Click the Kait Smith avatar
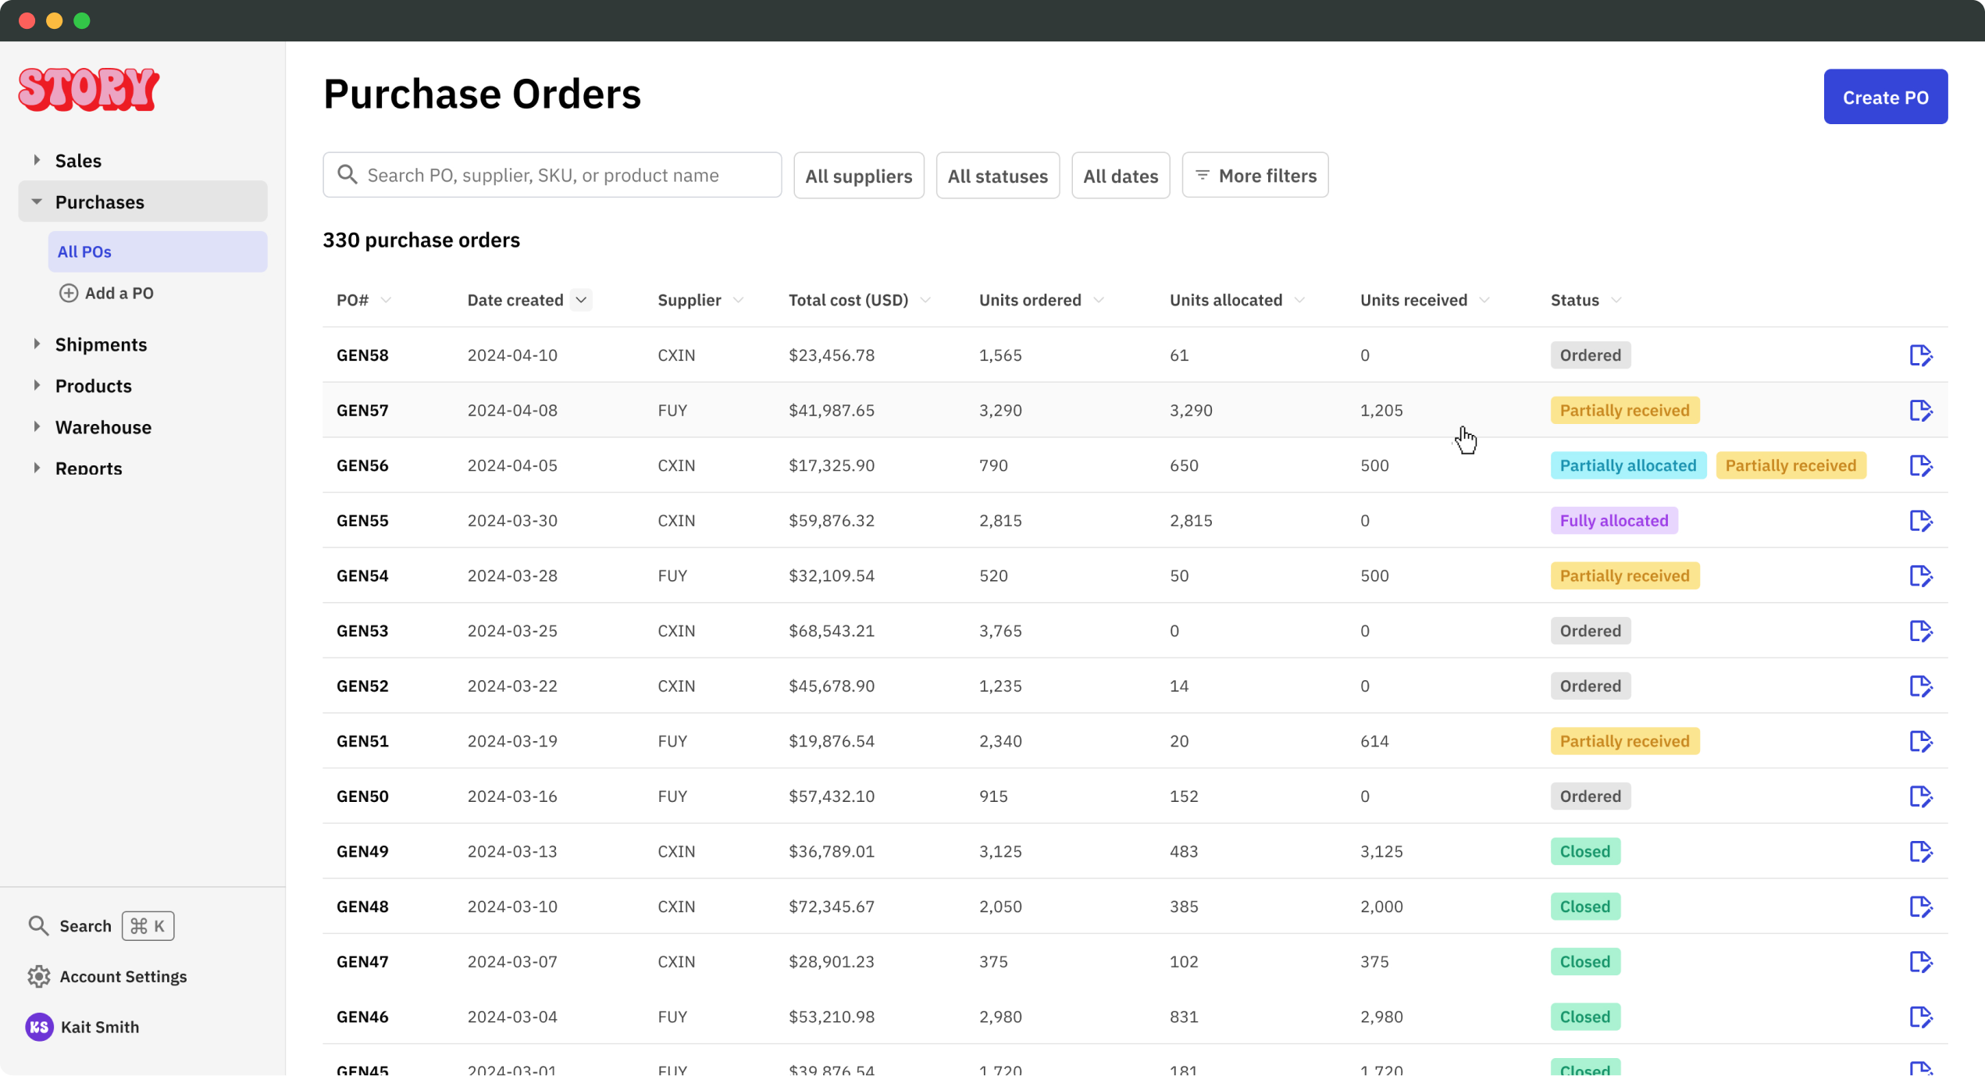1985x1076 pixels. point(39,1028)
